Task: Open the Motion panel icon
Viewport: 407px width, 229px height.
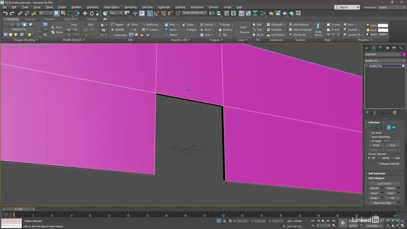Action: point(387,48)
